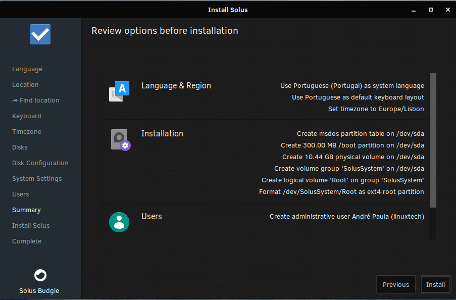Select the Summary sidebar step

pyautogui.click(x=26, y=210)
